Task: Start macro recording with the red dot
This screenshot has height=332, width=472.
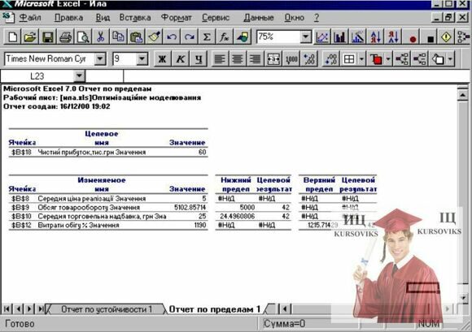Action: [x=413, y=38]
